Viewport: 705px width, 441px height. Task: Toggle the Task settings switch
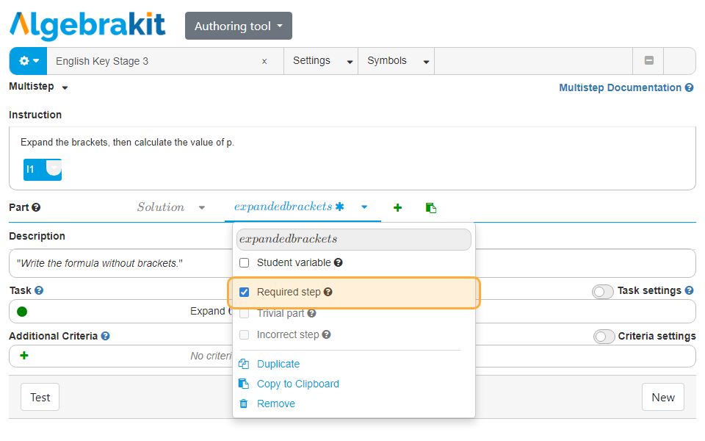click(x=603, y=292)
